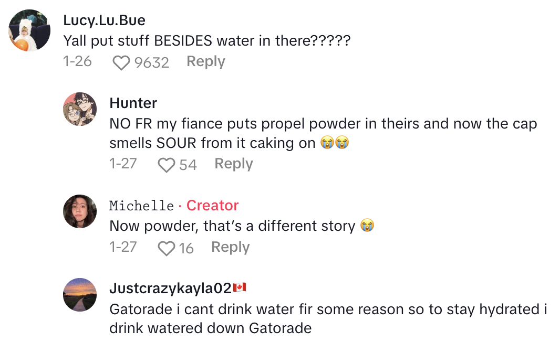Reply to Hunter's propel powder comment
Viewport: 560px width, 342px height.
(x=234, y=164)
